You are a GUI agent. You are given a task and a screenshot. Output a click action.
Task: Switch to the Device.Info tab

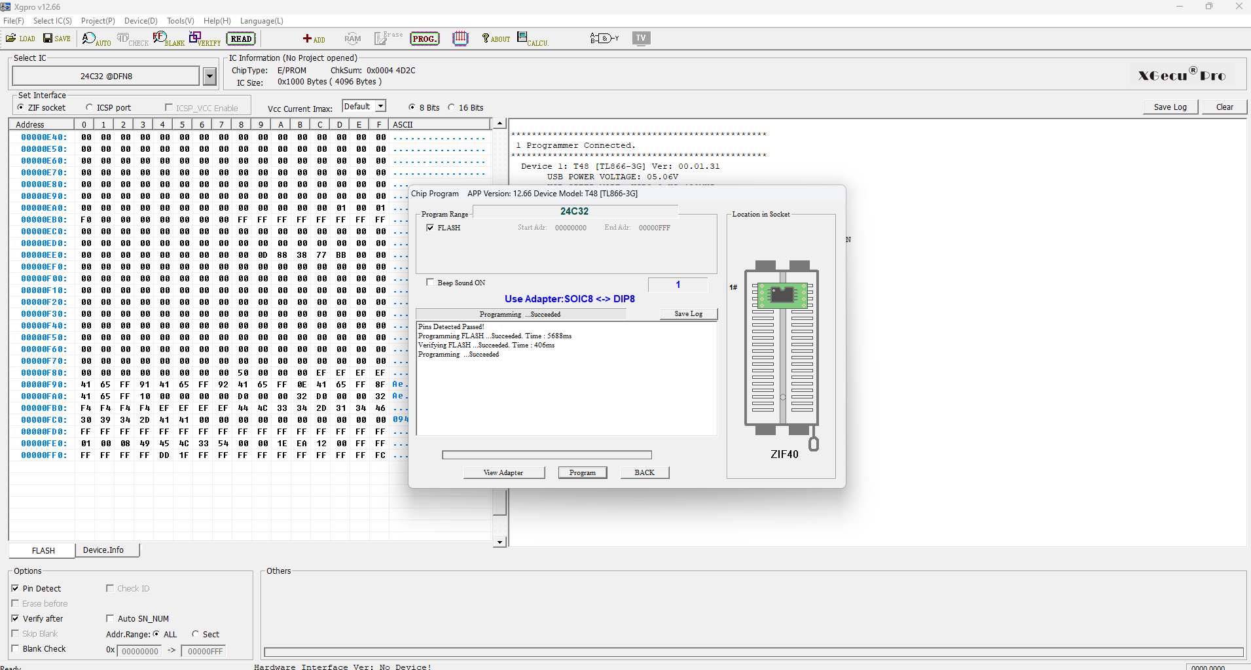103,550
